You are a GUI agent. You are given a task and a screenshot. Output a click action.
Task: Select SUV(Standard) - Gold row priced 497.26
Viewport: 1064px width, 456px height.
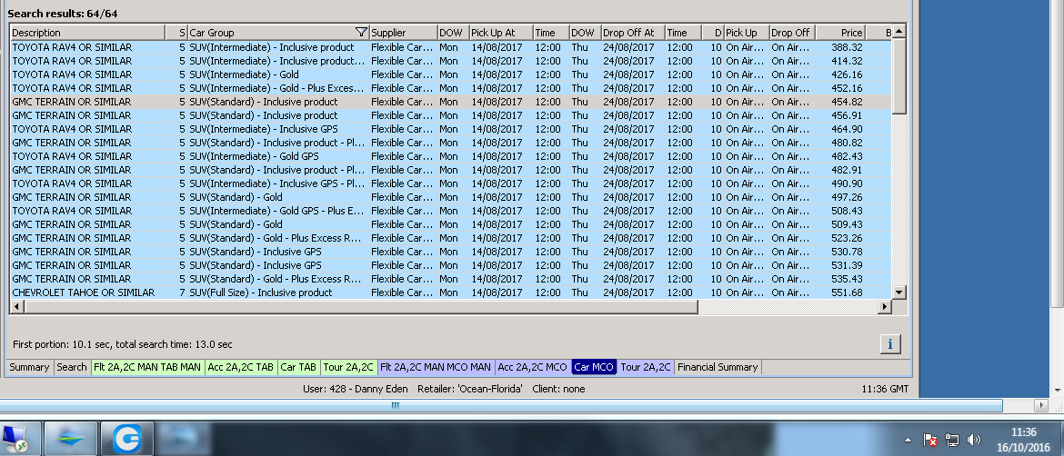[x=450, y=197]
